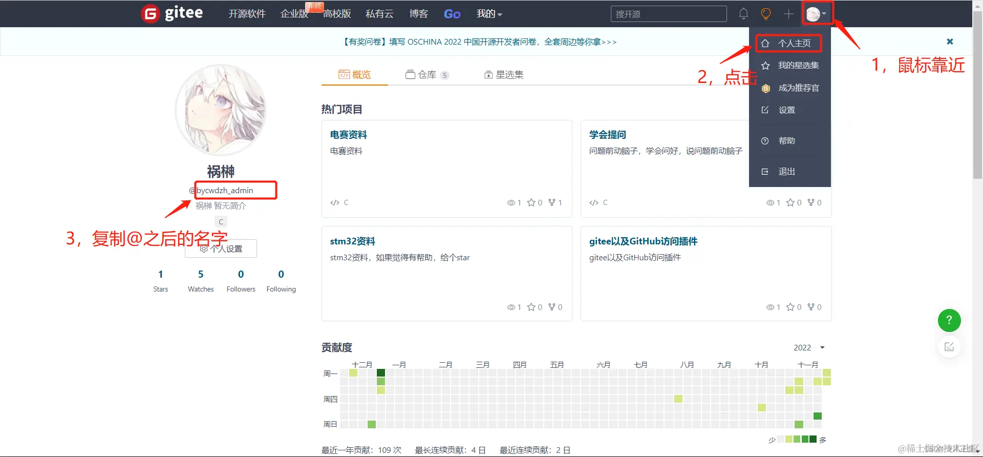Click the darkest green legend swatch
Viewport: 983px width, 457px height.
pyautogui.click(x=813, y=439)
